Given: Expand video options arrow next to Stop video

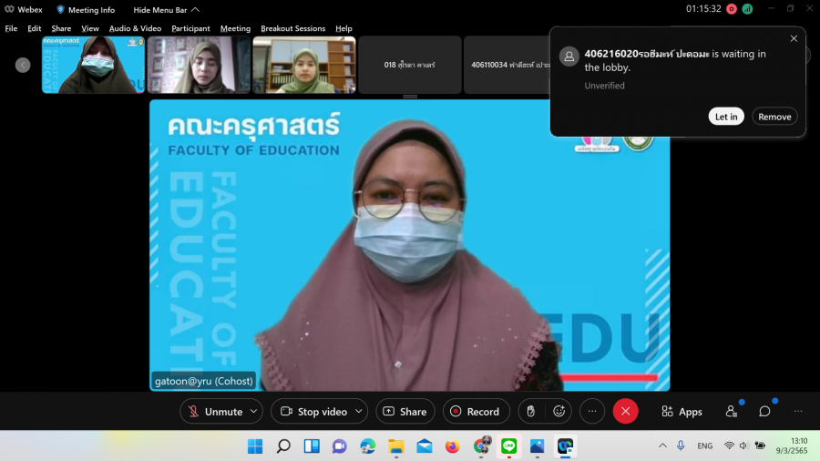Looking at the screenshot, I should [358, 412].
